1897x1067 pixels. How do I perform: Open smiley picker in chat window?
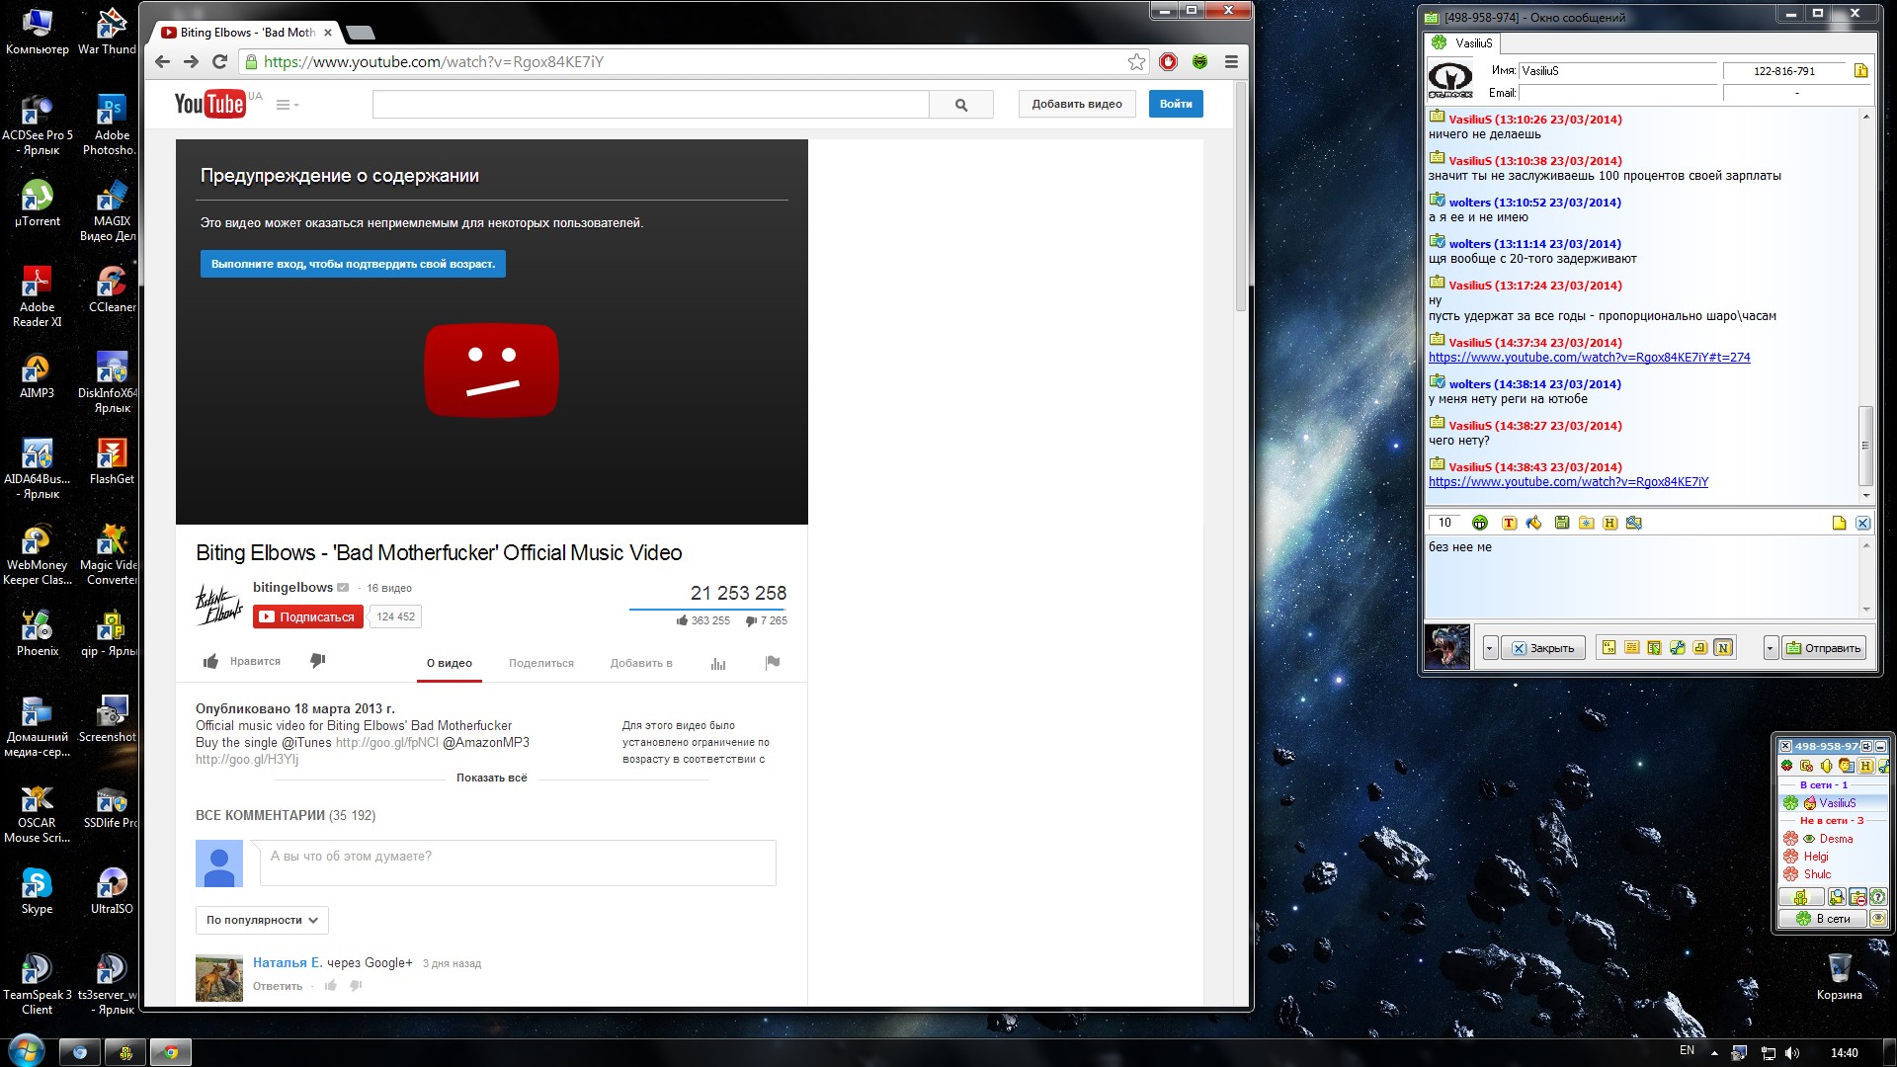(x=1479, y=523)
